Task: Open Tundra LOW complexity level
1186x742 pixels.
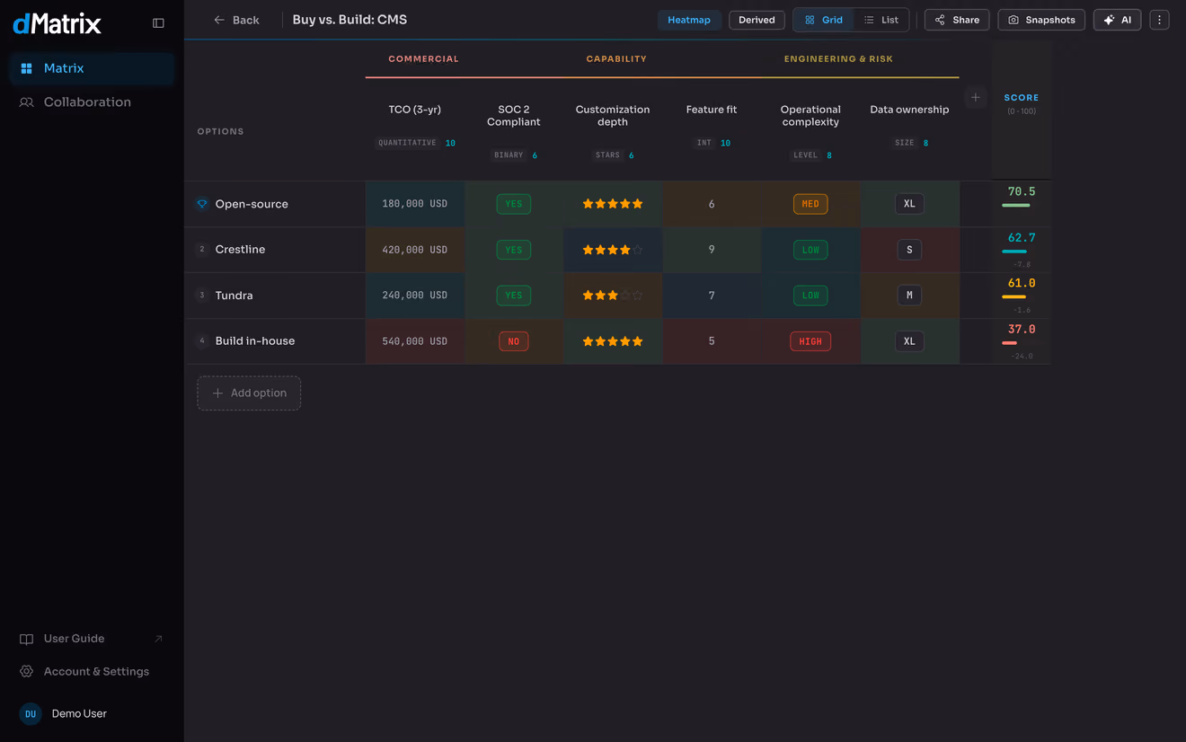Action: pos(810,296)
